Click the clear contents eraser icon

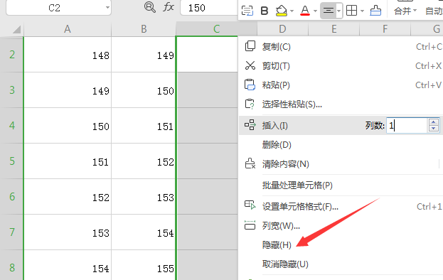pos(250,163)
